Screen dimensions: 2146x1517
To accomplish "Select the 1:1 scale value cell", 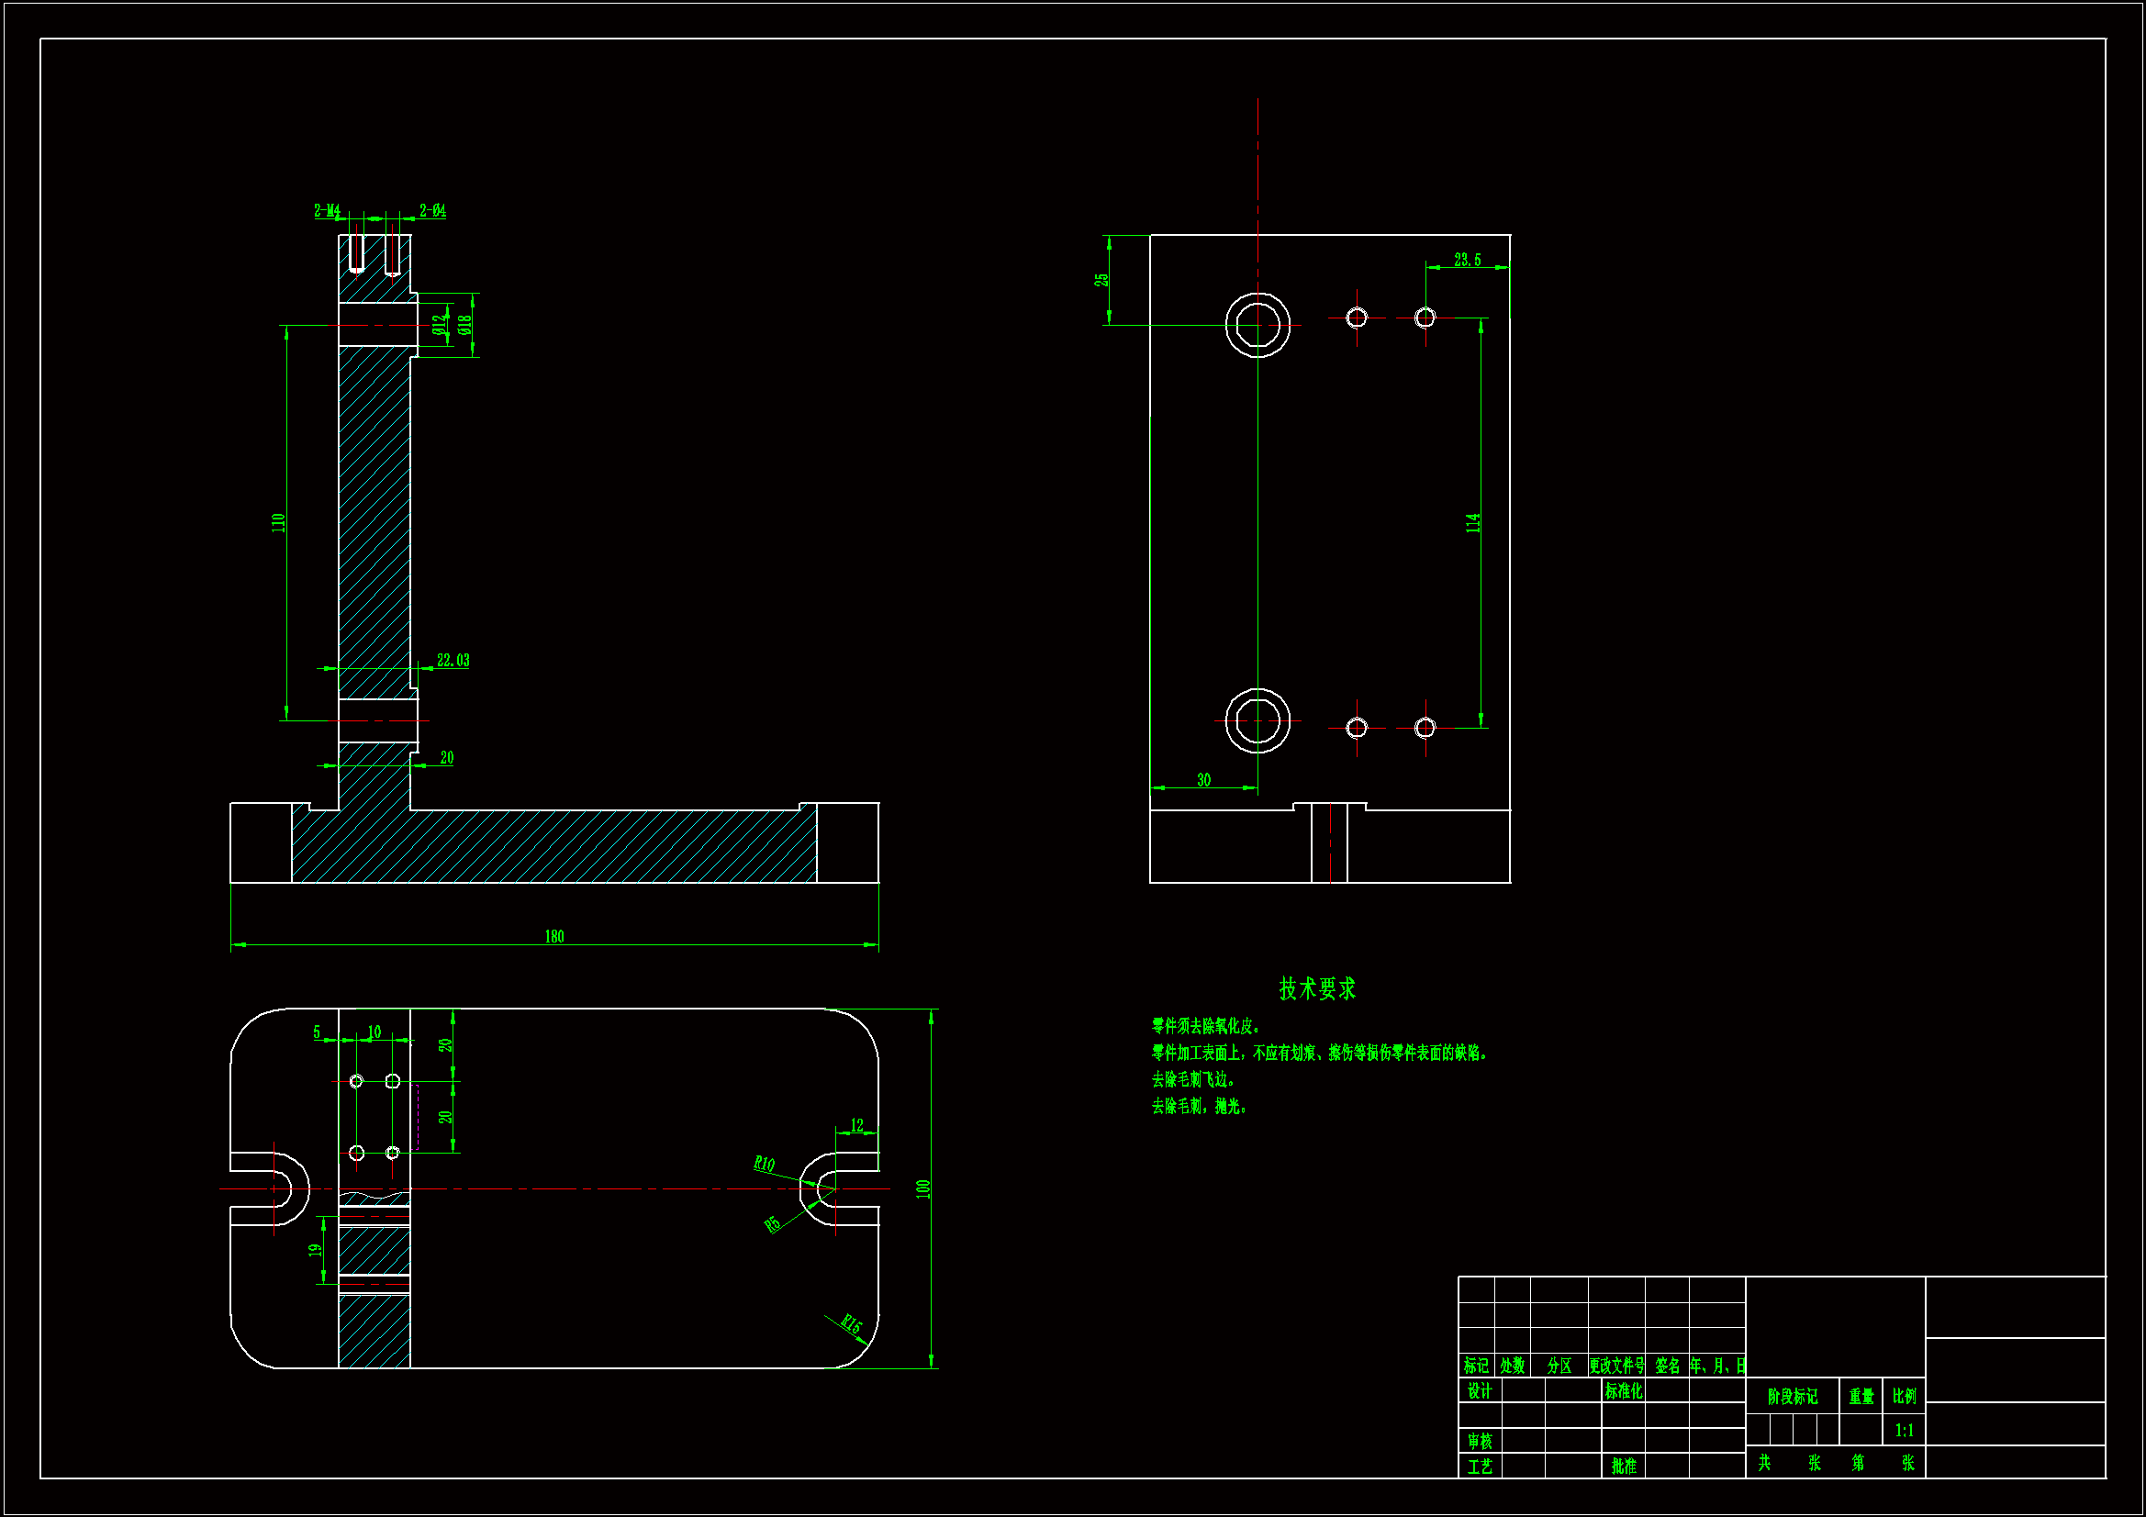I will (x=1904, y=1430).
